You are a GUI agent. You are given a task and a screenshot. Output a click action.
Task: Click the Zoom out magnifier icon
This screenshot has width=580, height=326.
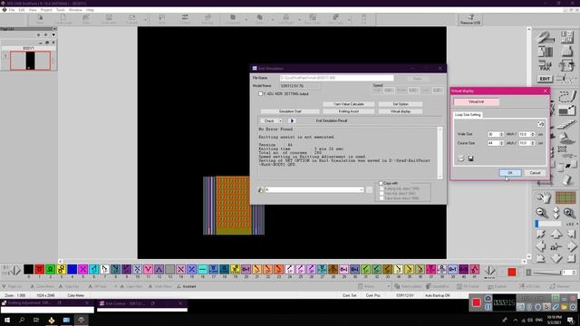pos(542,213)
